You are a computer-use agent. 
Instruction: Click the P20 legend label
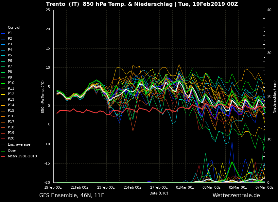click(11, 138)
